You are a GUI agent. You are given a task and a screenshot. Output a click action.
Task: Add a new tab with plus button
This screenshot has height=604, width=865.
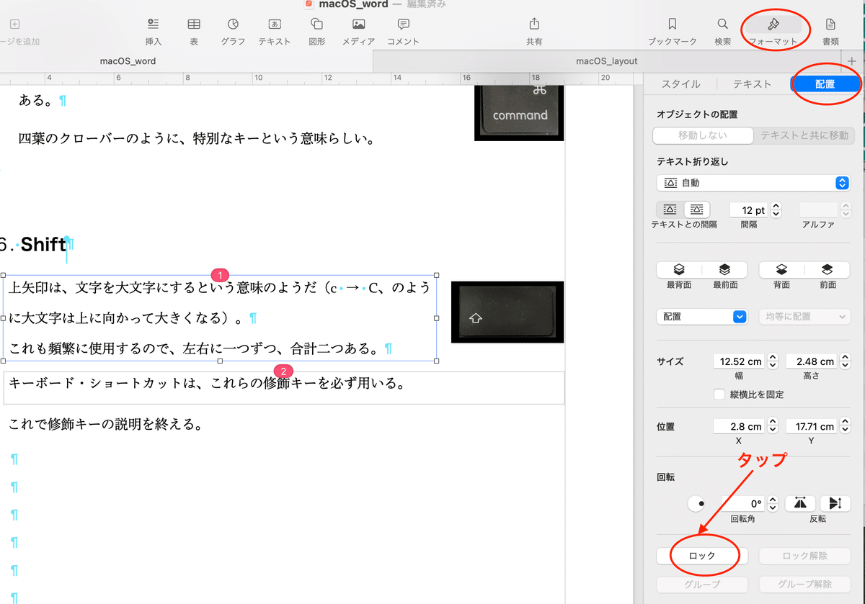tap(852, 61)
